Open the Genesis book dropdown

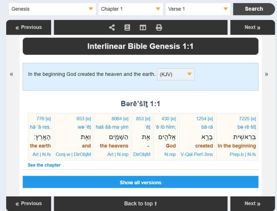[52, 9]
